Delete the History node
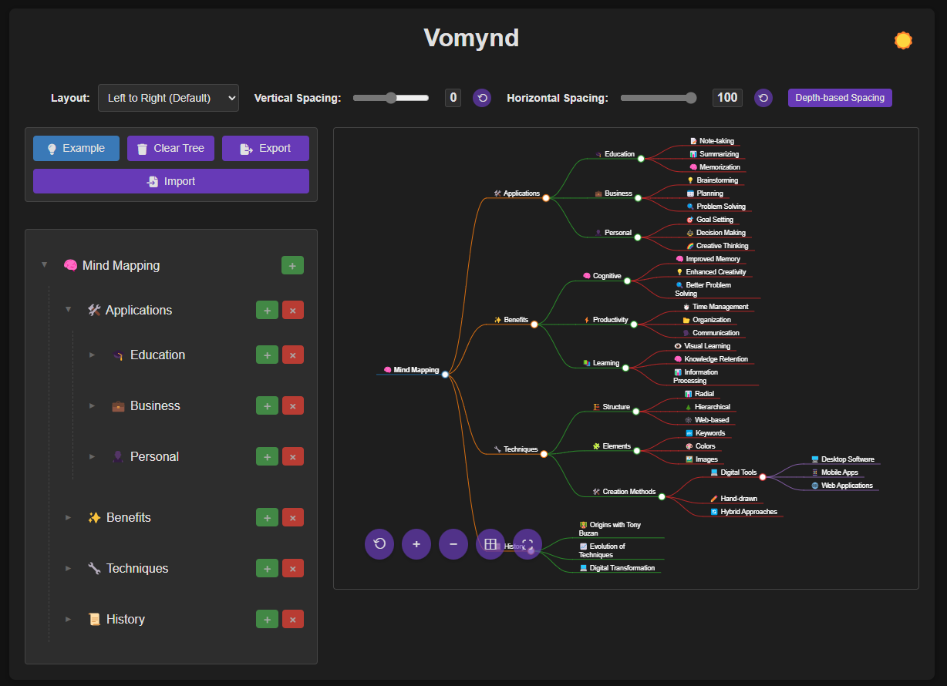 tap(293, 619)
